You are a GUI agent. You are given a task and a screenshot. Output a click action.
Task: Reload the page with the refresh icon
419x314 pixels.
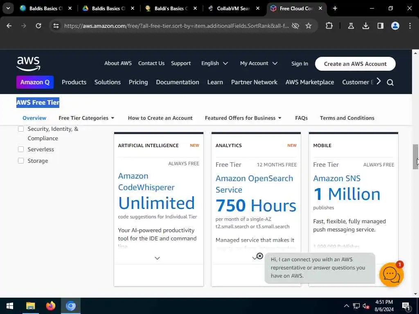[38, 26]
